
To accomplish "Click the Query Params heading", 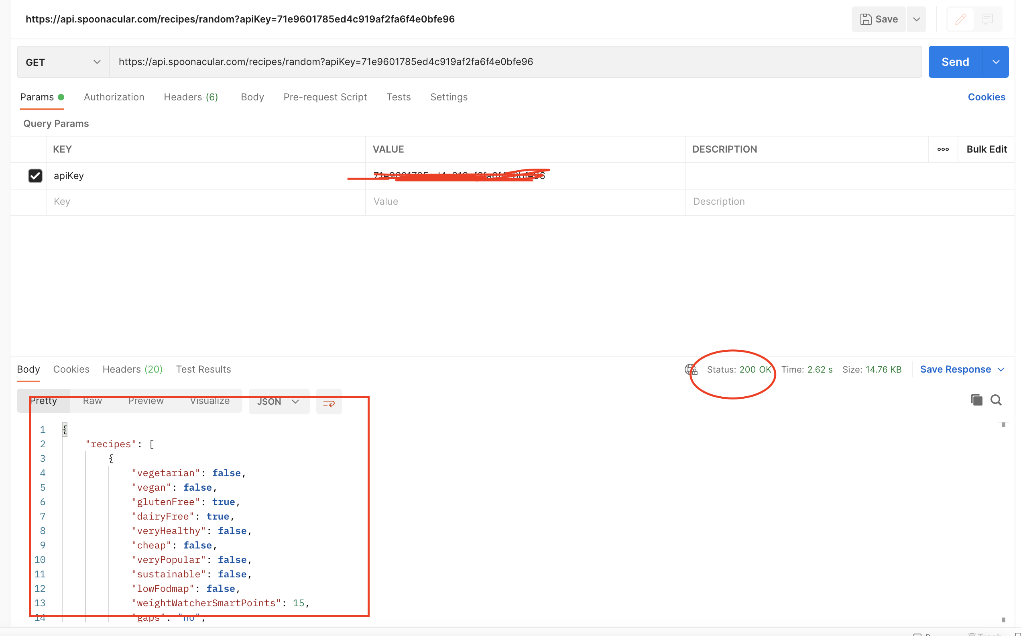I will [56, 124].
